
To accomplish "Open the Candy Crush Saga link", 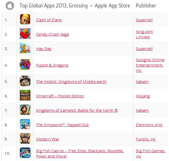I will 52,34.
